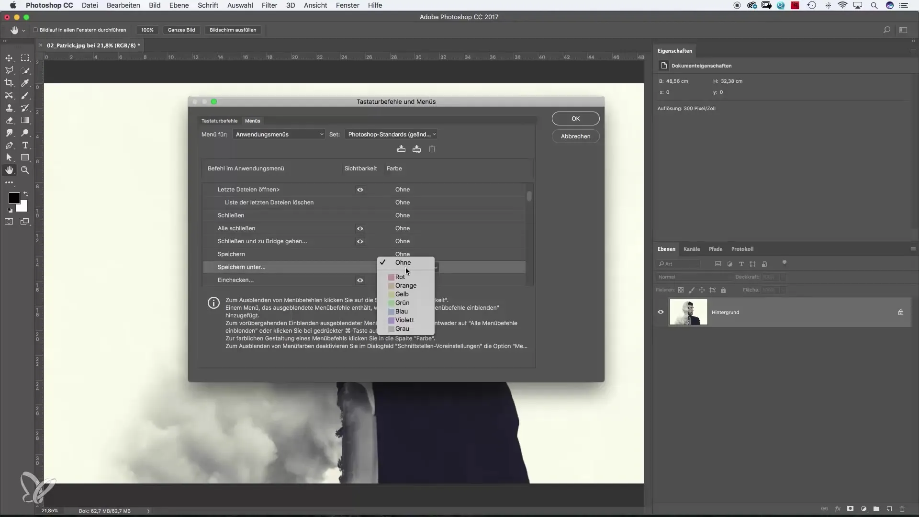Click the Wi-Fi status icon
919x517 pixels.
coord(842,5)
